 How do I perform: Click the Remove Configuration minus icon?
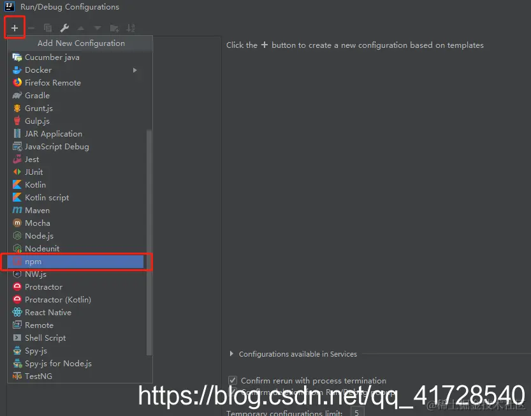(x=31, y=28)
